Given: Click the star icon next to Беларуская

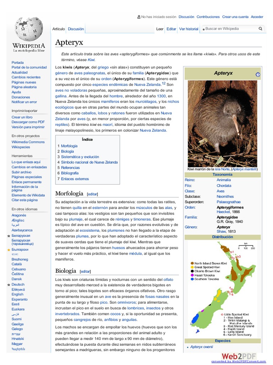Looking at the screenshot, I should tap(9, 236).
